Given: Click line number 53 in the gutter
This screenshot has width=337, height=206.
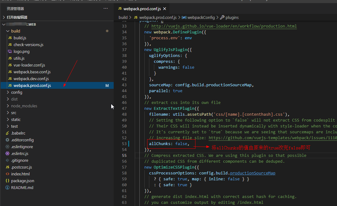Looking at the screenshot, I should (124, 144).
